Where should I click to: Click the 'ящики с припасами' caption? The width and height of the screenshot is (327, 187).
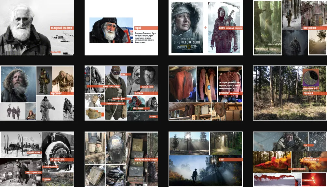point(34,172)
